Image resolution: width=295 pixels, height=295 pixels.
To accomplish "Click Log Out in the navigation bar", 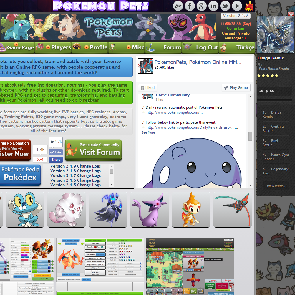I will pos(200,47).
